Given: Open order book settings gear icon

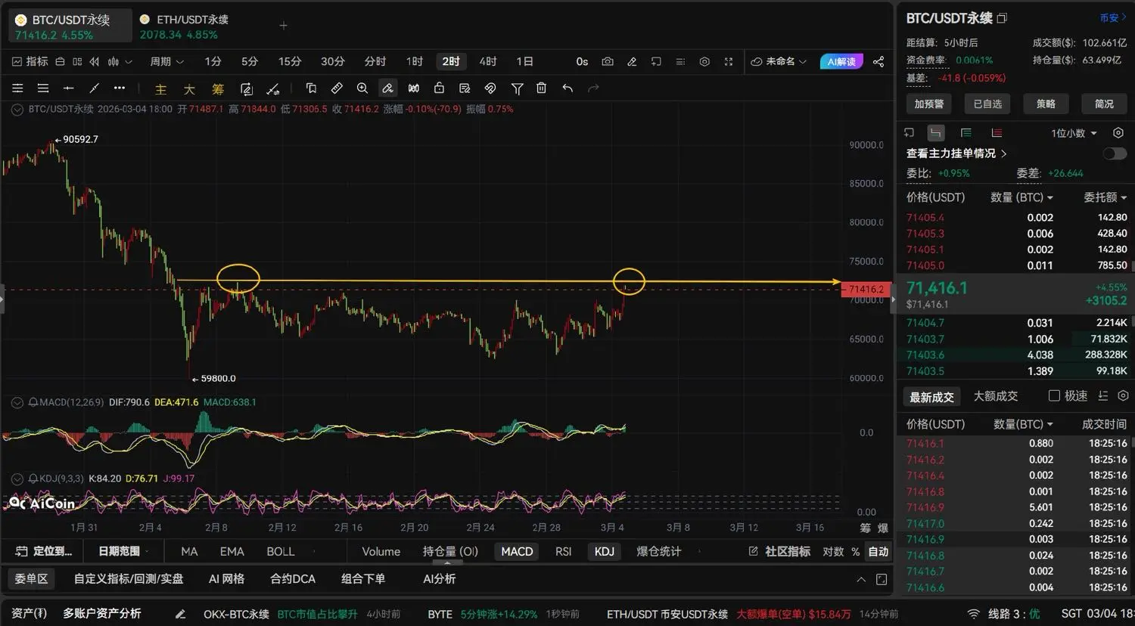Looking at the screenshot, I should [x=1118, y=133].
